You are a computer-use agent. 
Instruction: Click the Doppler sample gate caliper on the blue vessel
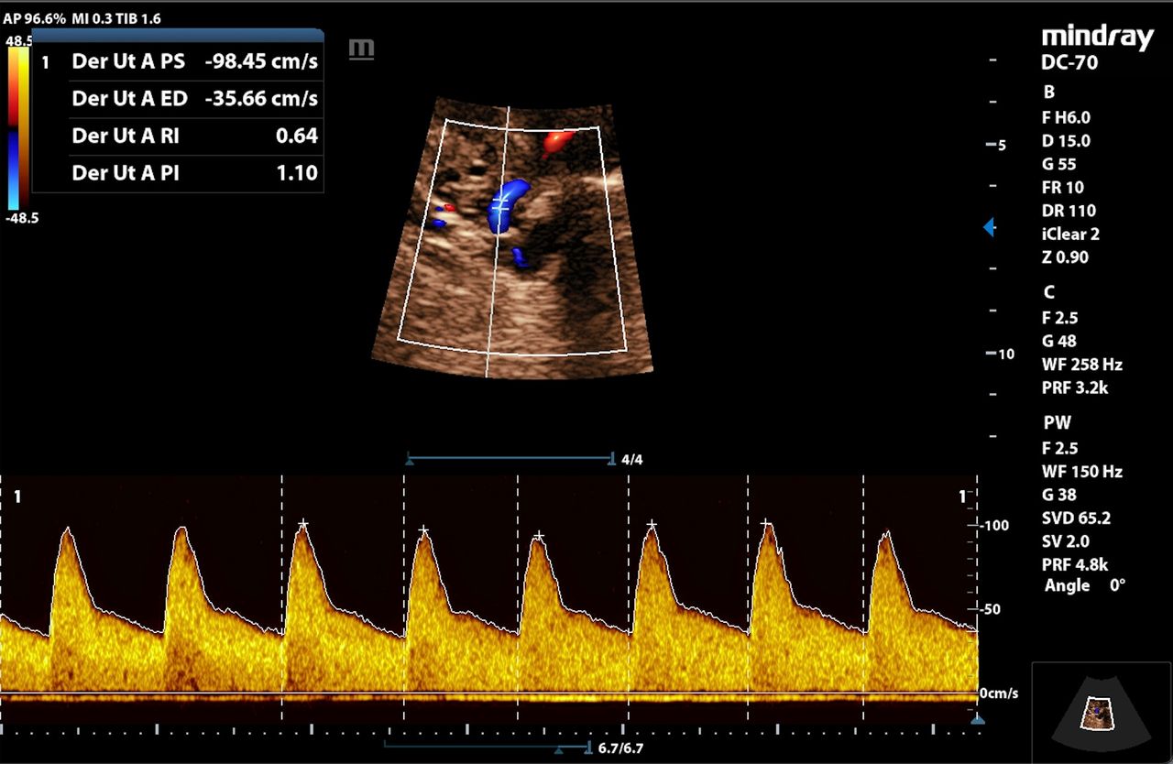(500, 202)
